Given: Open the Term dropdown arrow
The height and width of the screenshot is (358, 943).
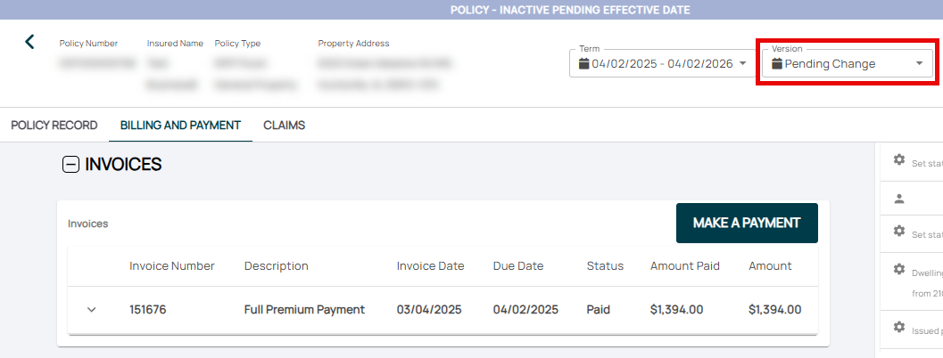Looking at the screenshot, I should click(x=742, y=64).
